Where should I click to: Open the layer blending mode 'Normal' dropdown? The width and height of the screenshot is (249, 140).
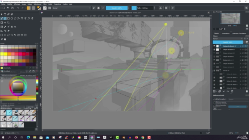228,39
